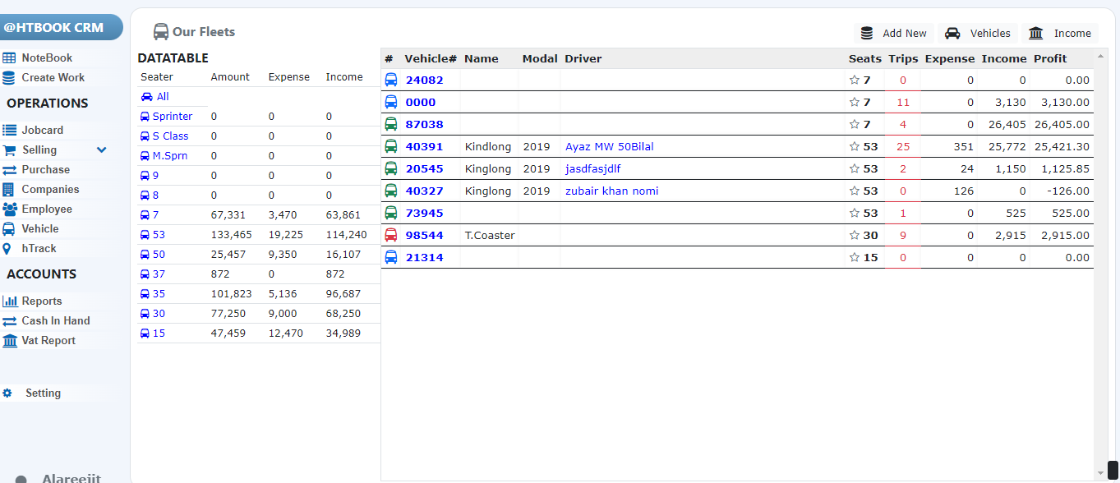Image resolution: width=1120 pixels, height=483 pixels.
Task: Click the red bus icon for vehicle 98544
Action: point(391,235)
